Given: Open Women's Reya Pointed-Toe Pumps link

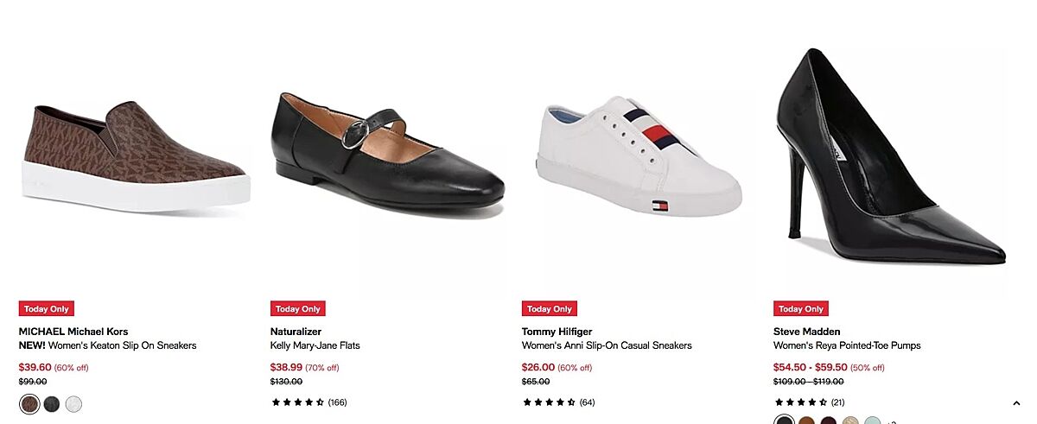Looking at the screenshot, I should coord(847,345).
